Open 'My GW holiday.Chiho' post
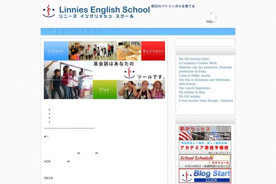 194,59
